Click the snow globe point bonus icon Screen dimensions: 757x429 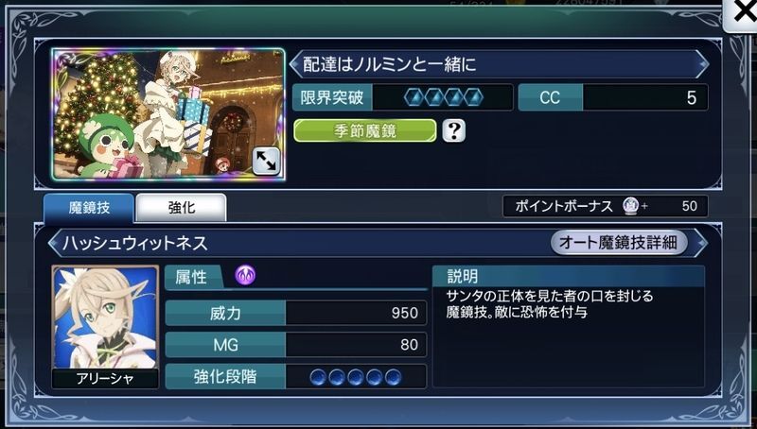630,206
